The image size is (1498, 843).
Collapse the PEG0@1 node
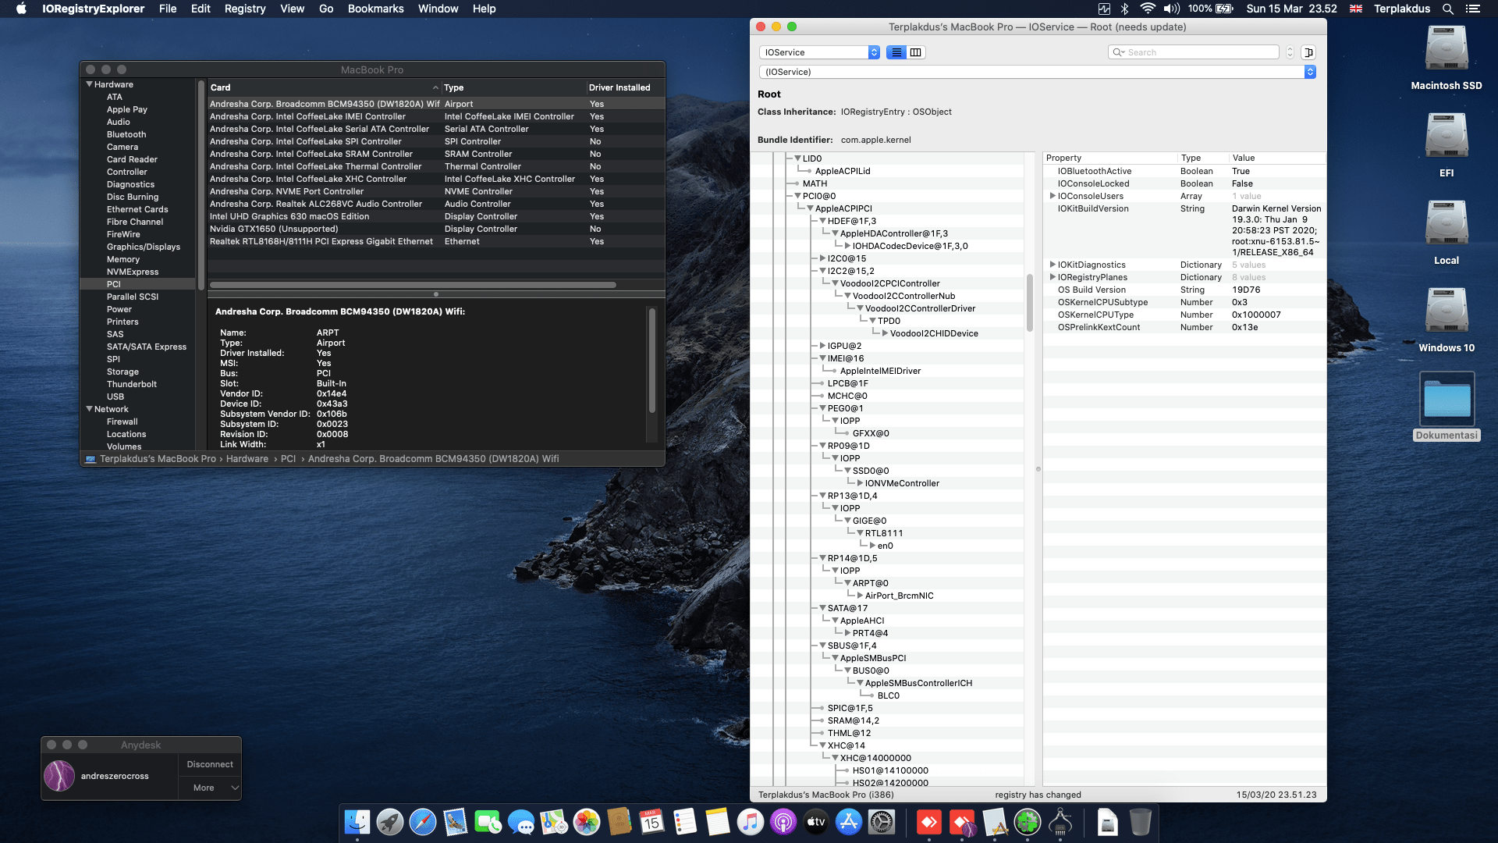[822, 408]
